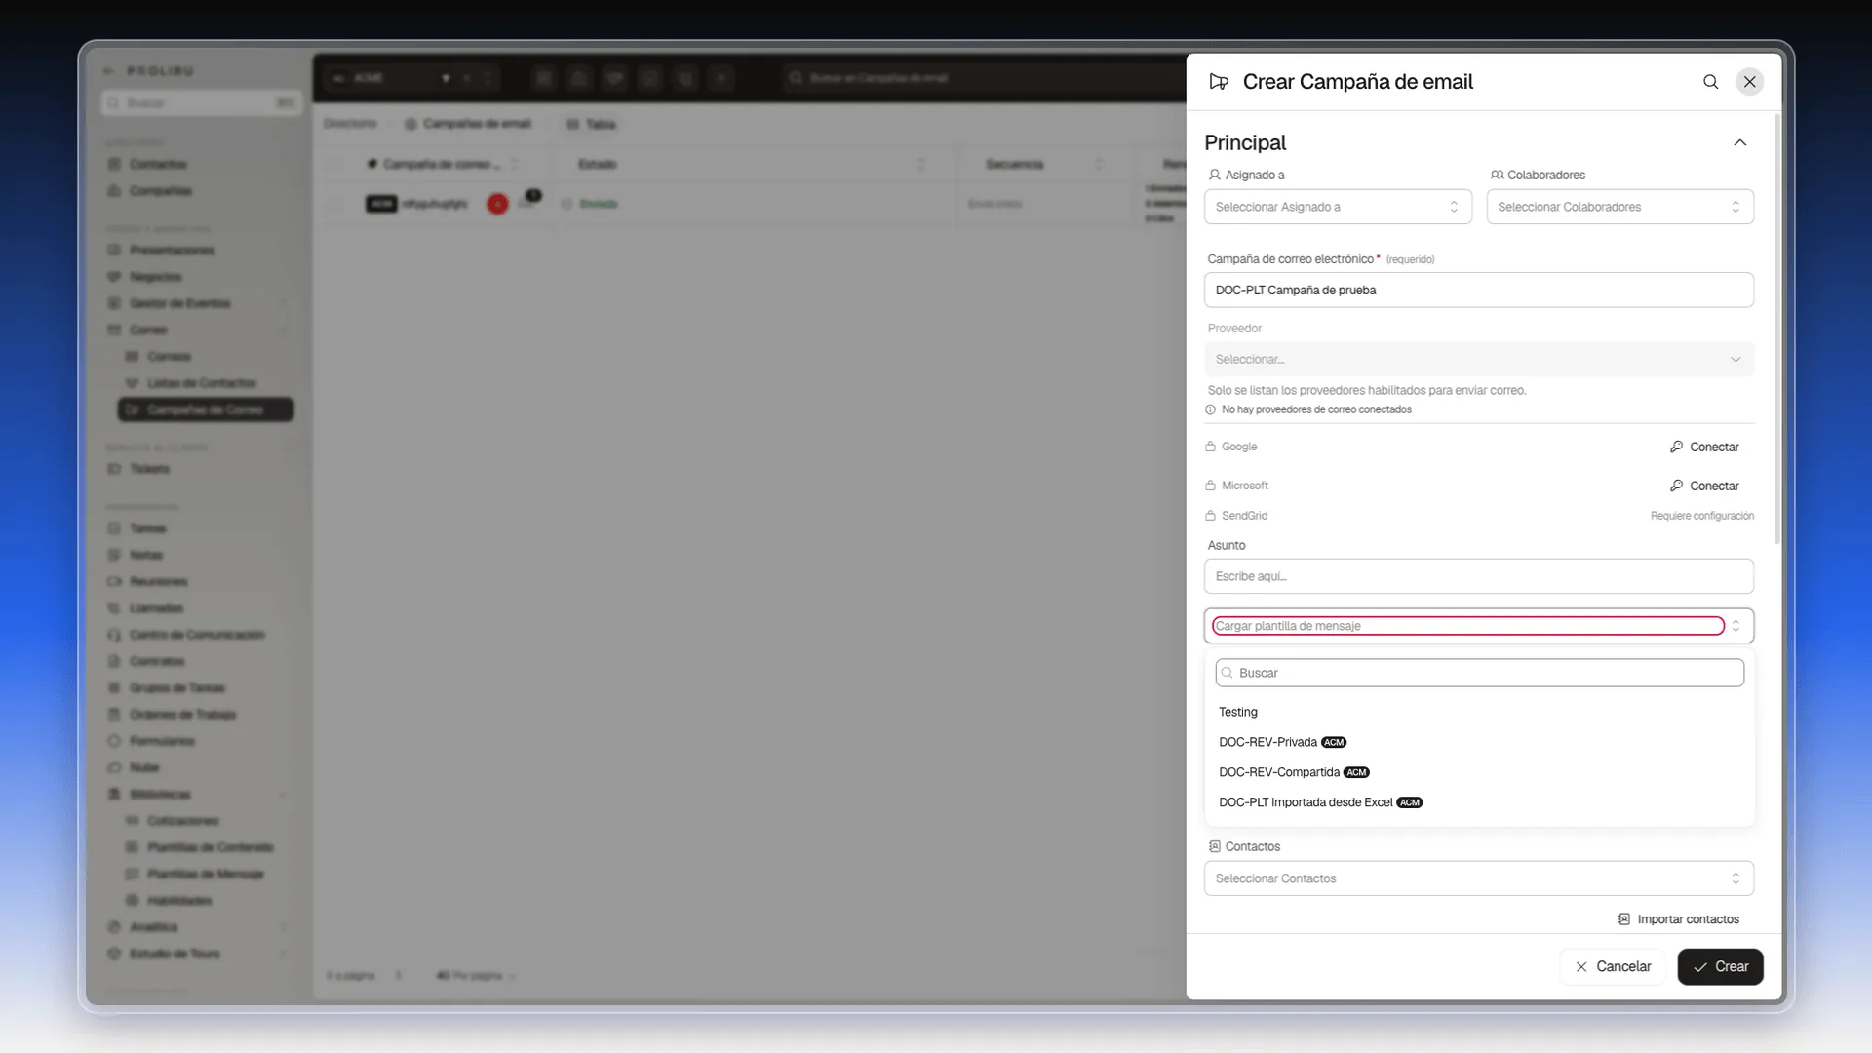Edit the Campaña de correo electrónico name field
Viewport: 1872px width, 1053px height.
coord(1479,290)
